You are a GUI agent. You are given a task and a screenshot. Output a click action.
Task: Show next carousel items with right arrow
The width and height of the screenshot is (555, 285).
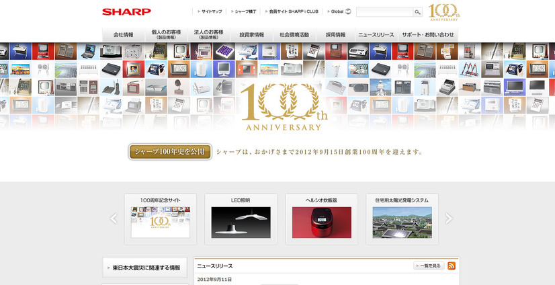pyautogui.click(x=449, y=218)
